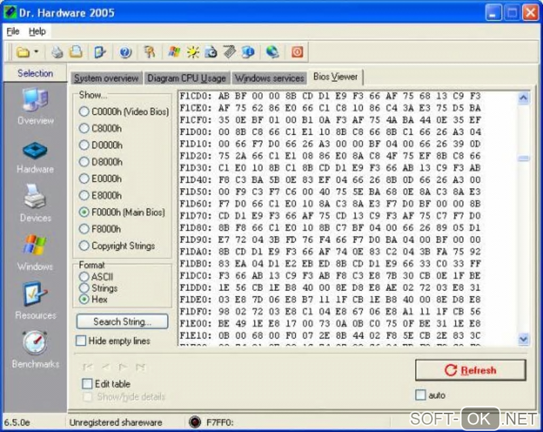Open Benchmarks in the sidebar
543x432 pixels.
[35, 349]
